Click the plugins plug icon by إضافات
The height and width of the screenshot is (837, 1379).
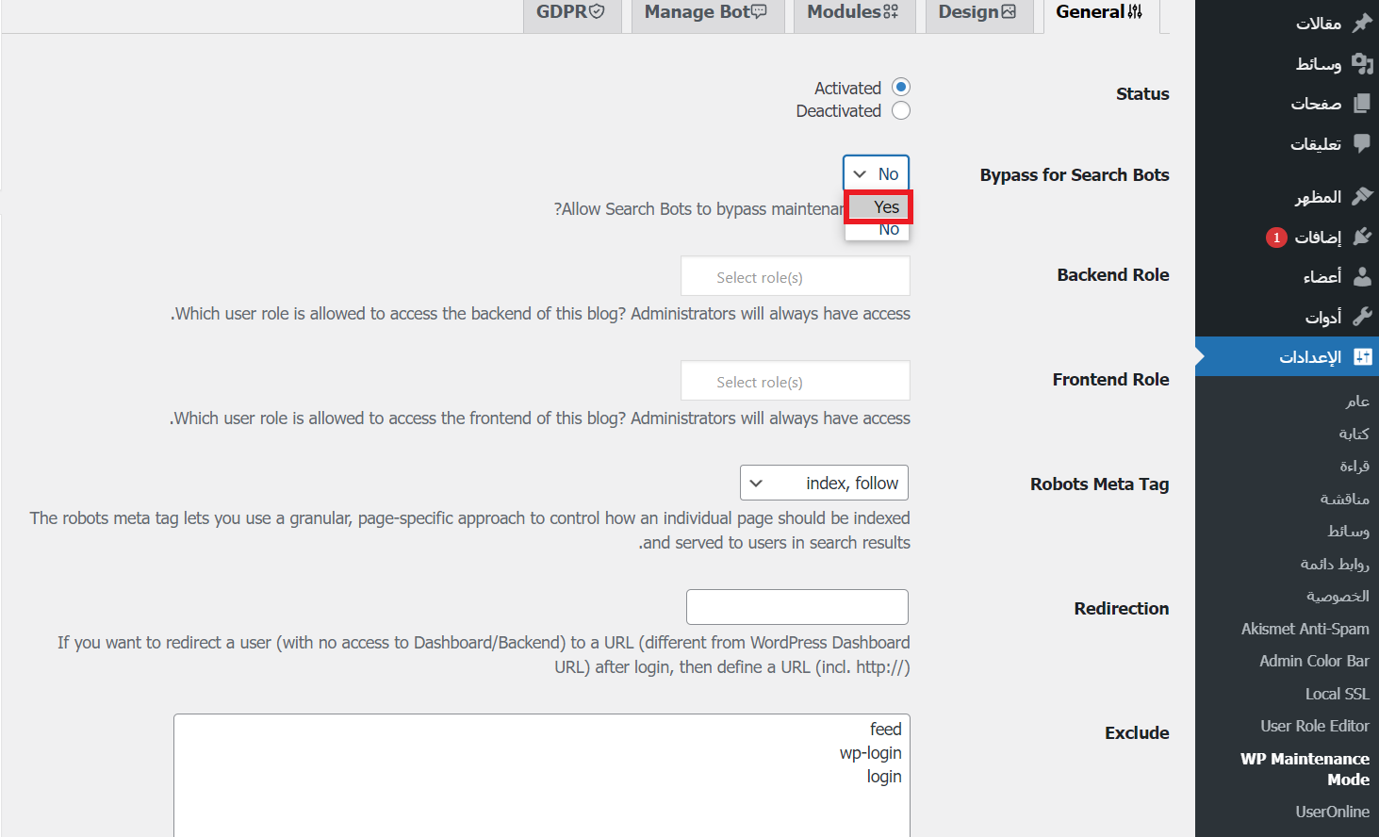[1362, 237]
